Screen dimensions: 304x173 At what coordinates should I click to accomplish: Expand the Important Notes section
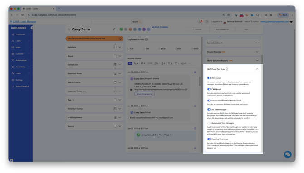pos(120,73)
